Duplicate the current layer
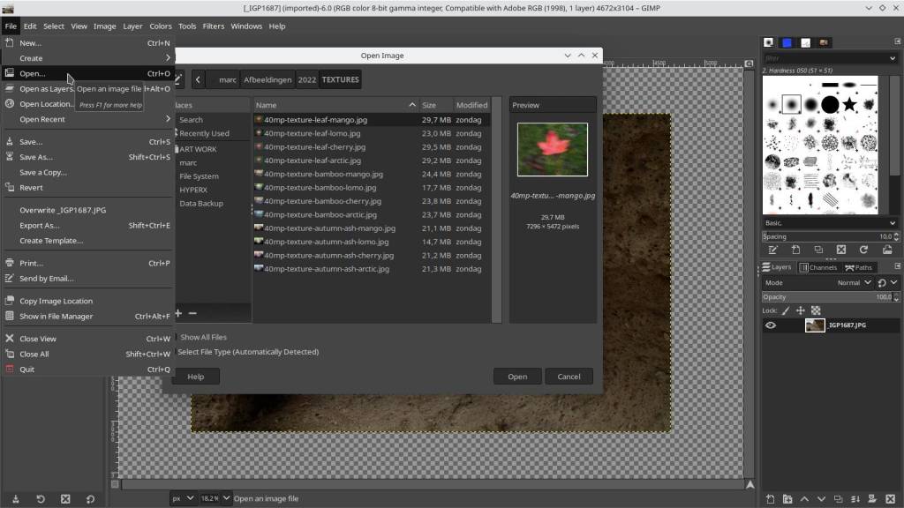 click(839, 499)
